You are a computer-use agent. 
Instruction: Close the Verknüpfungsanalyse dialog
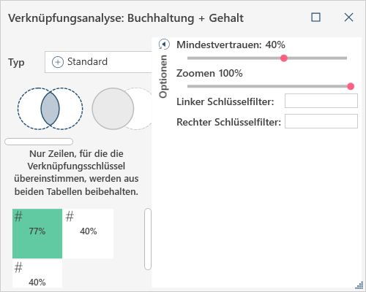click(348, 18)
